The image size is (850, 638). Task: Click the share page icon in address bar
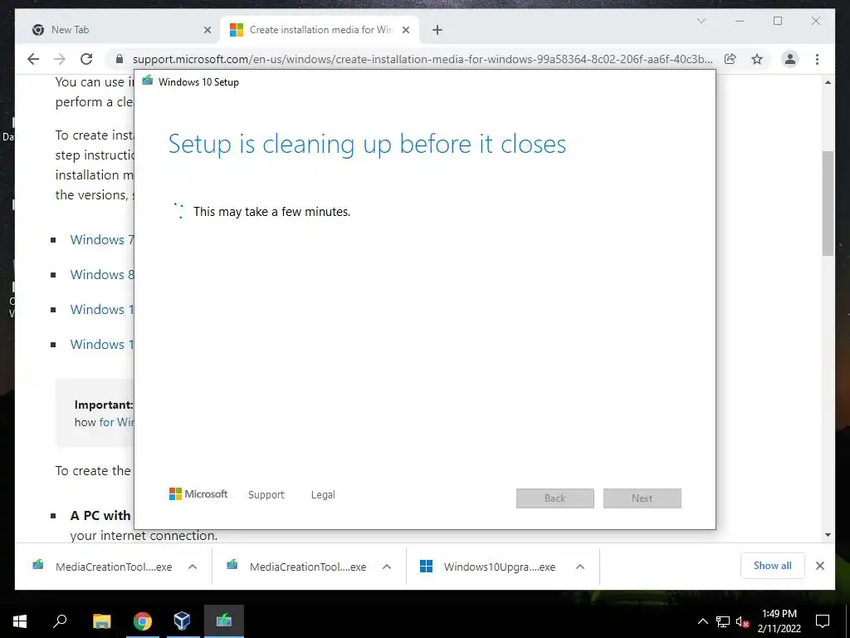click(730, 59)
